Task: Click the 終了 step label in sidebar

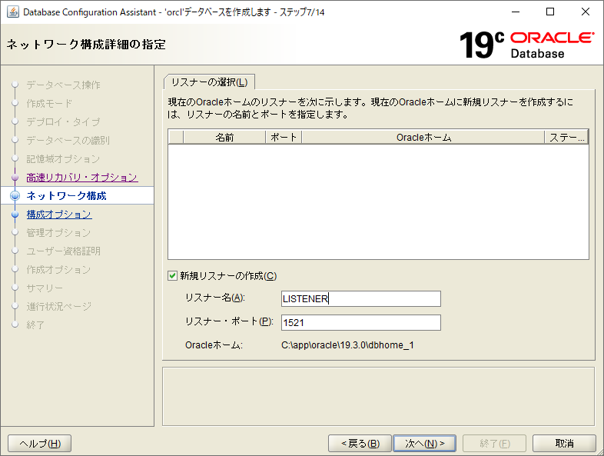Action: (x=35, y=325)
